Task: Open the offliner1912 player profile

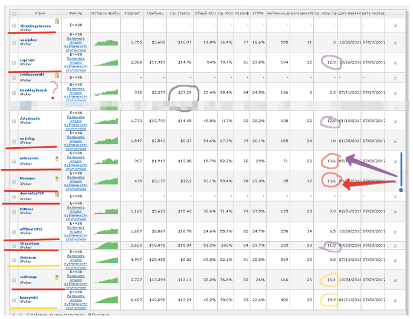Action: point(31,229)
